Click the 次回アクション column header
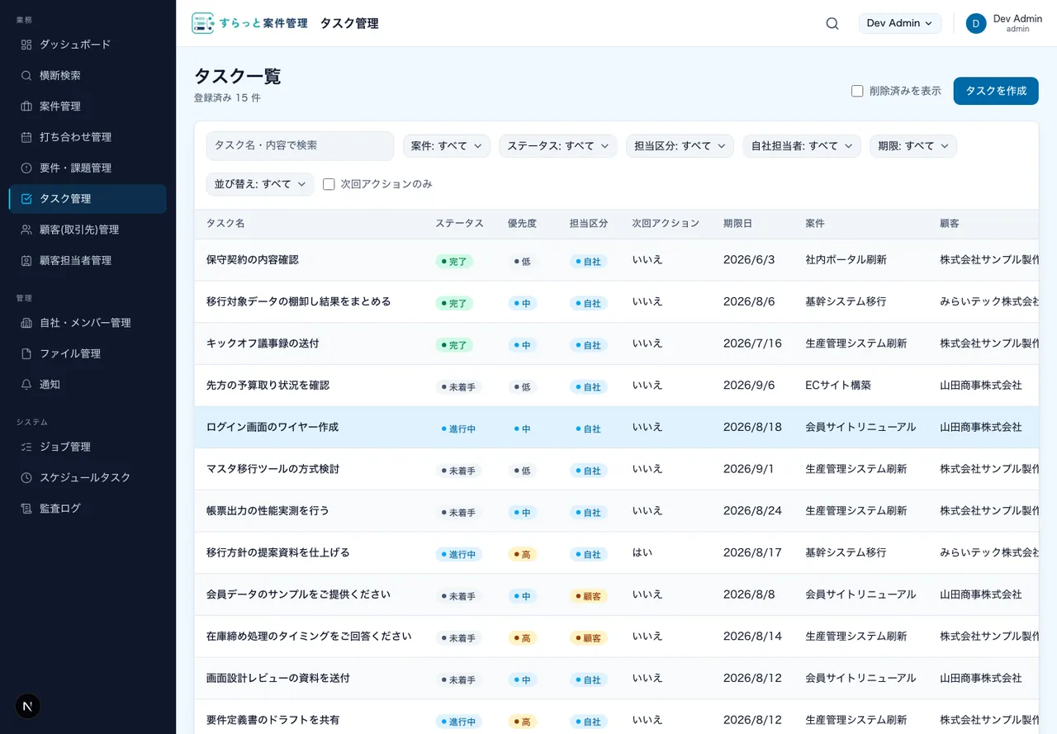Image resolution: width=1057 pixels, height=734 pixels. coord(666,224)
